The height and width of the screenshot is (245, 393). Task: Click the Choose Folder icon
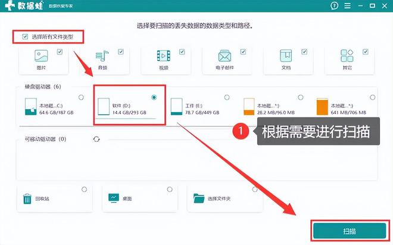click(199, 199)
